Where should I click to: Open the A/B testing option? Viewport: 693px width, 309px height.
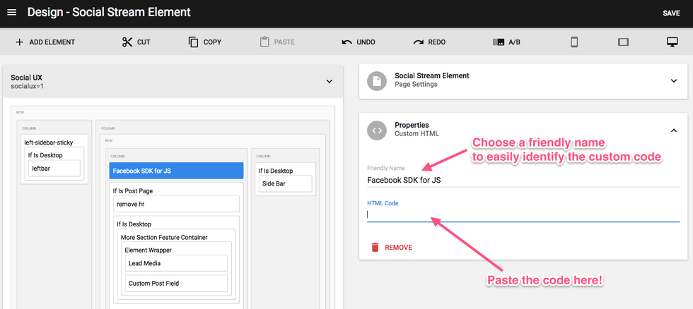pos(506,42)
